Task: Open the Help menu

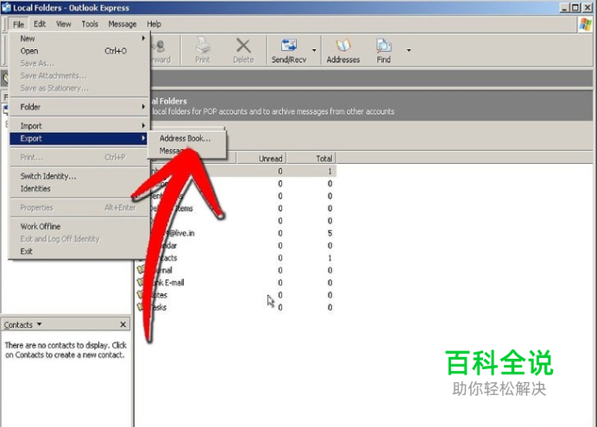Action: coord(154,24)
